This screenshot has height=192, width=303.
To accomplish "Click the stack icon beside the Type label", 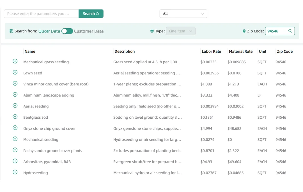I will tap(151, 31).
